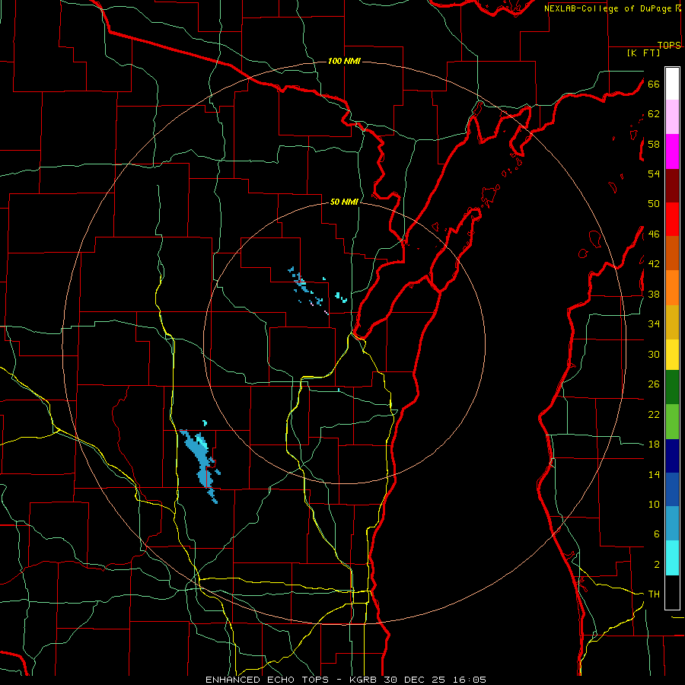Click the black TH threshold legend swatch
Viewport: 685px width, 685px height.
click(x=672, y=592)
